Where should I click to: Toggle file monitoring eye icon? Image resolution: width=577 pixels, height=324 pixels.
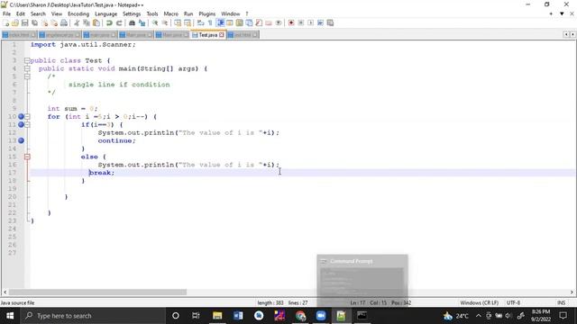(279, 22)
